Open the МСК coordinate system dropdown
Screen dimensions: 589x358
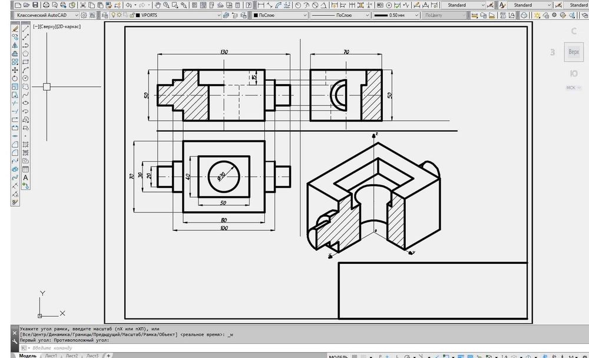coord(574,88)
